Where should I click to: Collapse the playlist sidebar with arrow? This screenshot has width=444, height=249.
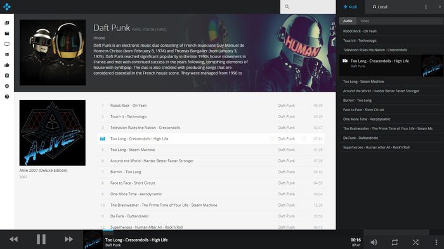tap(440, 7)
